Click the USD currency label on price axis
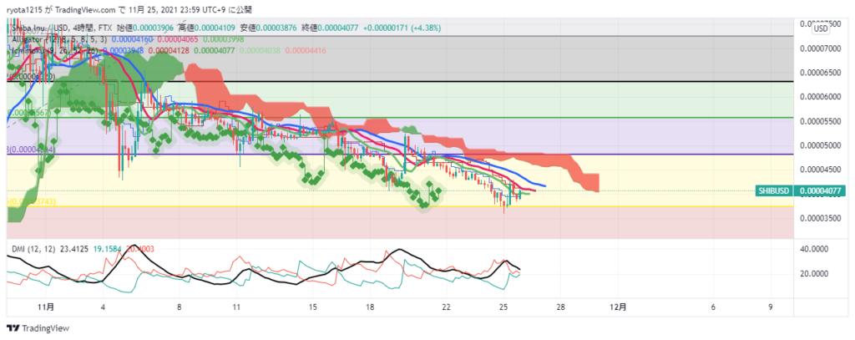The width and height of the screenshot is (855, 340). click(x=820, y=28)
